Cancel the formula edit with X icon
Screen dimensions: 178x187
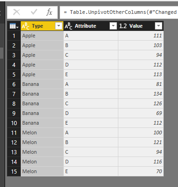[17, 12]
